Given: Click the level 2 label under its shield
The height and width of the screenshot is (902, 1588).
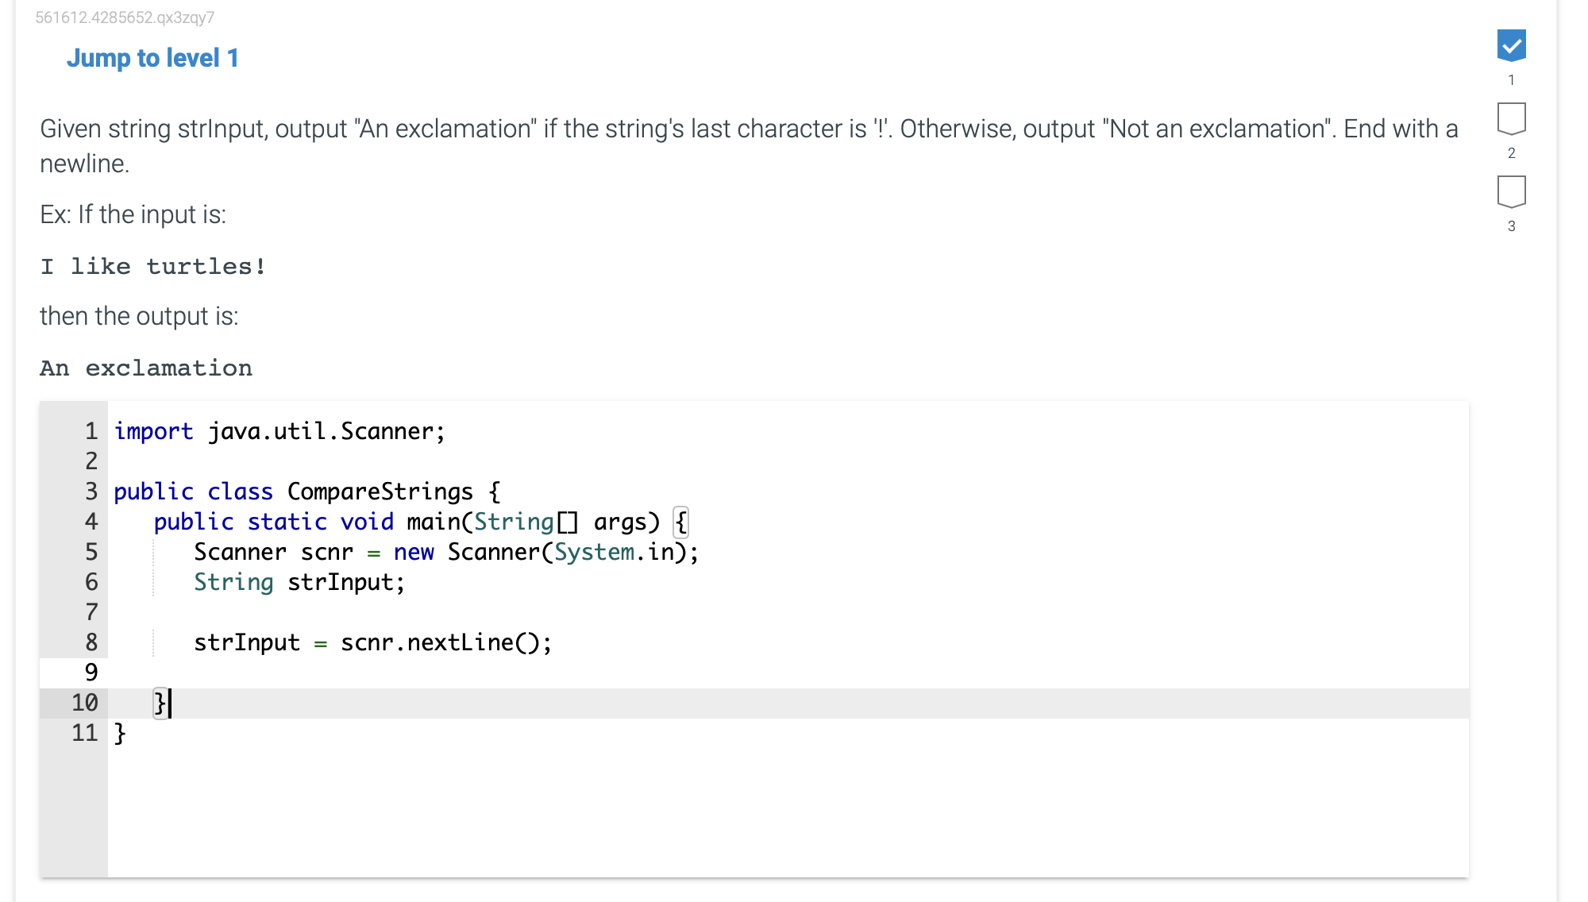Looking at the screenshot, I should pyautogui.click(x=1512, y=153).
